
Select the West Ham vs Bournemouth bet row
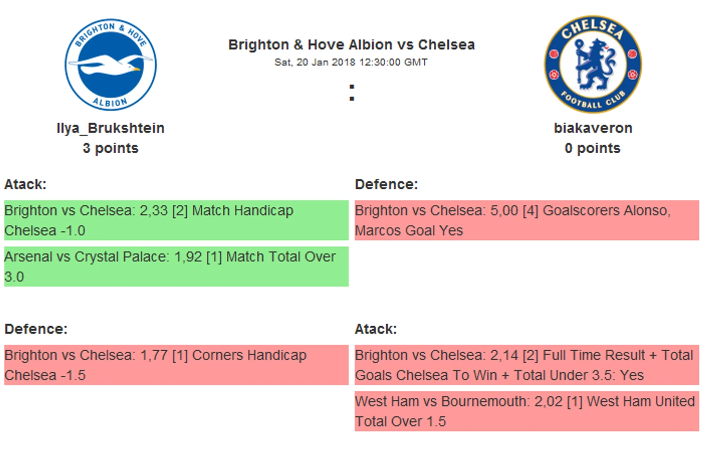(x=527, y=411)
